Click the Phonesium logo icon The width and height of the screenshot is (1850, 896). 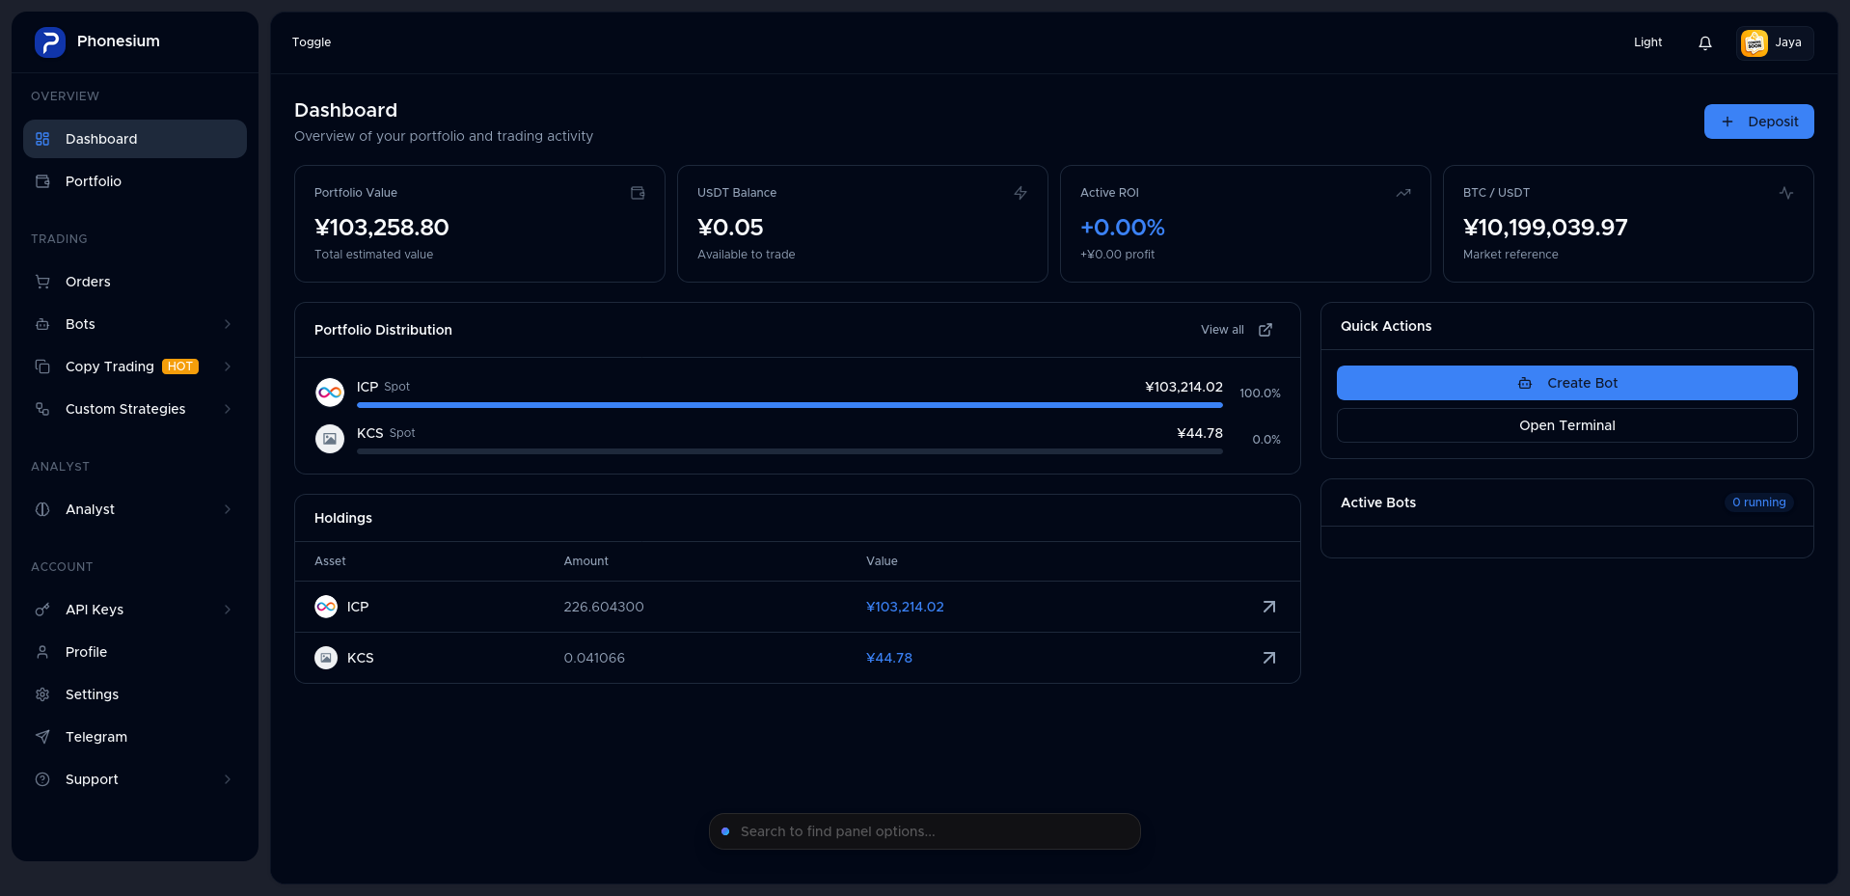click(50, 42)
